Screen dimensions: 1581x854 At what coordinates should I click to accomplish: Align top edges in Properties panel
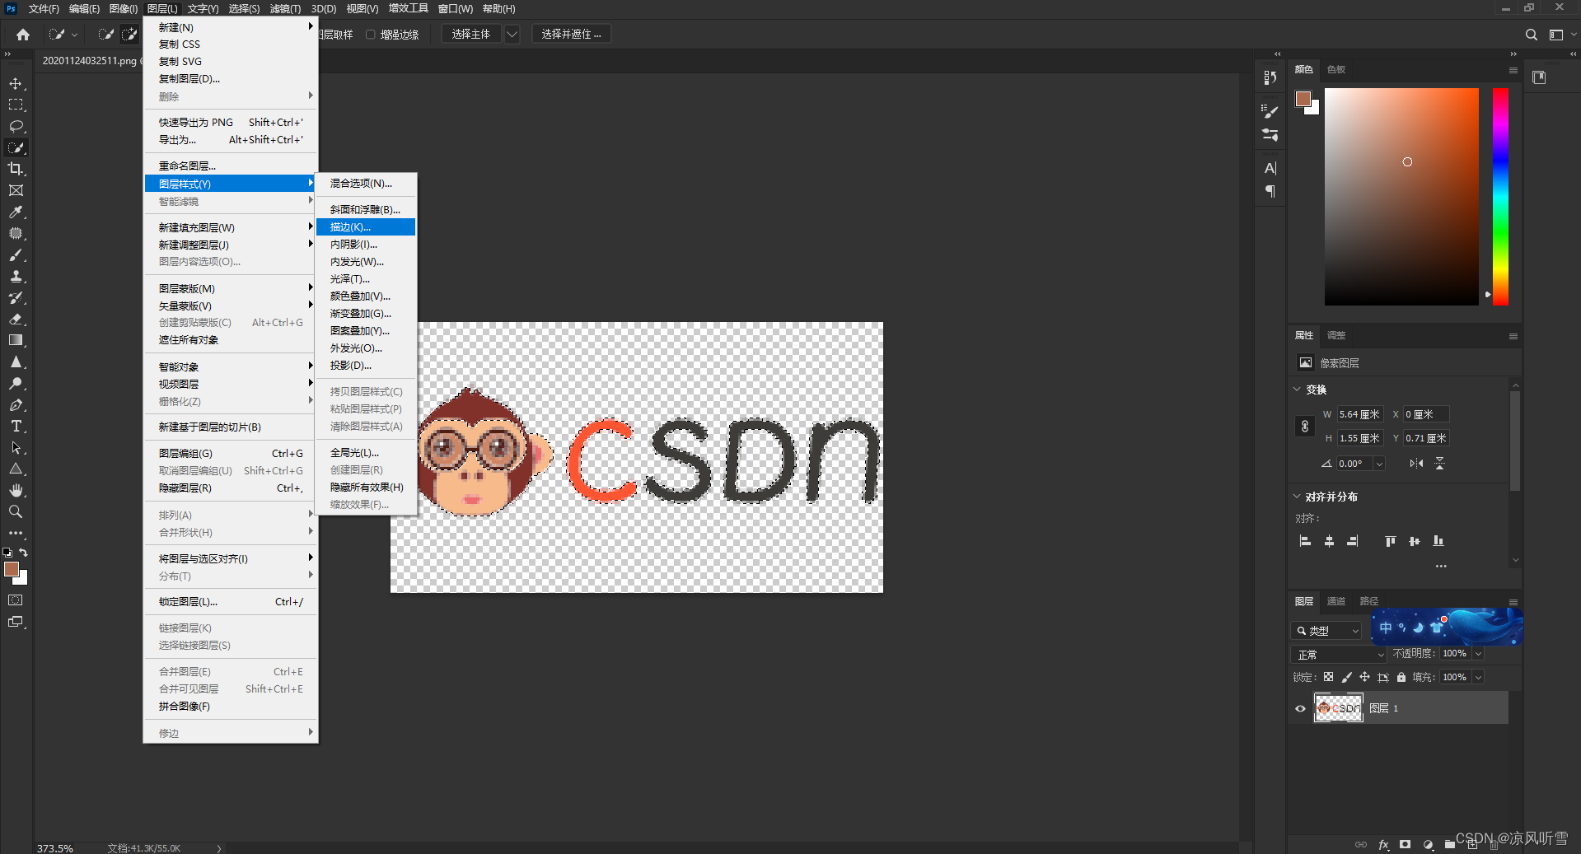tap(1391, 541)
